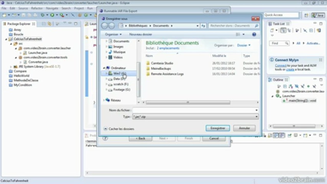The width and height of the screenshot is (327, 184).
Task: Click the Run external tools icon
Action: tap(62, 15)
